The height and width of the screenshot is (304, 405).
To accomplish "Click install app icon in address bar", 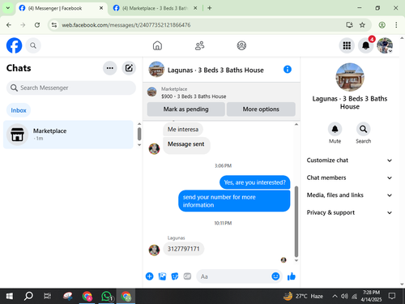I will [x=349, y=25].
